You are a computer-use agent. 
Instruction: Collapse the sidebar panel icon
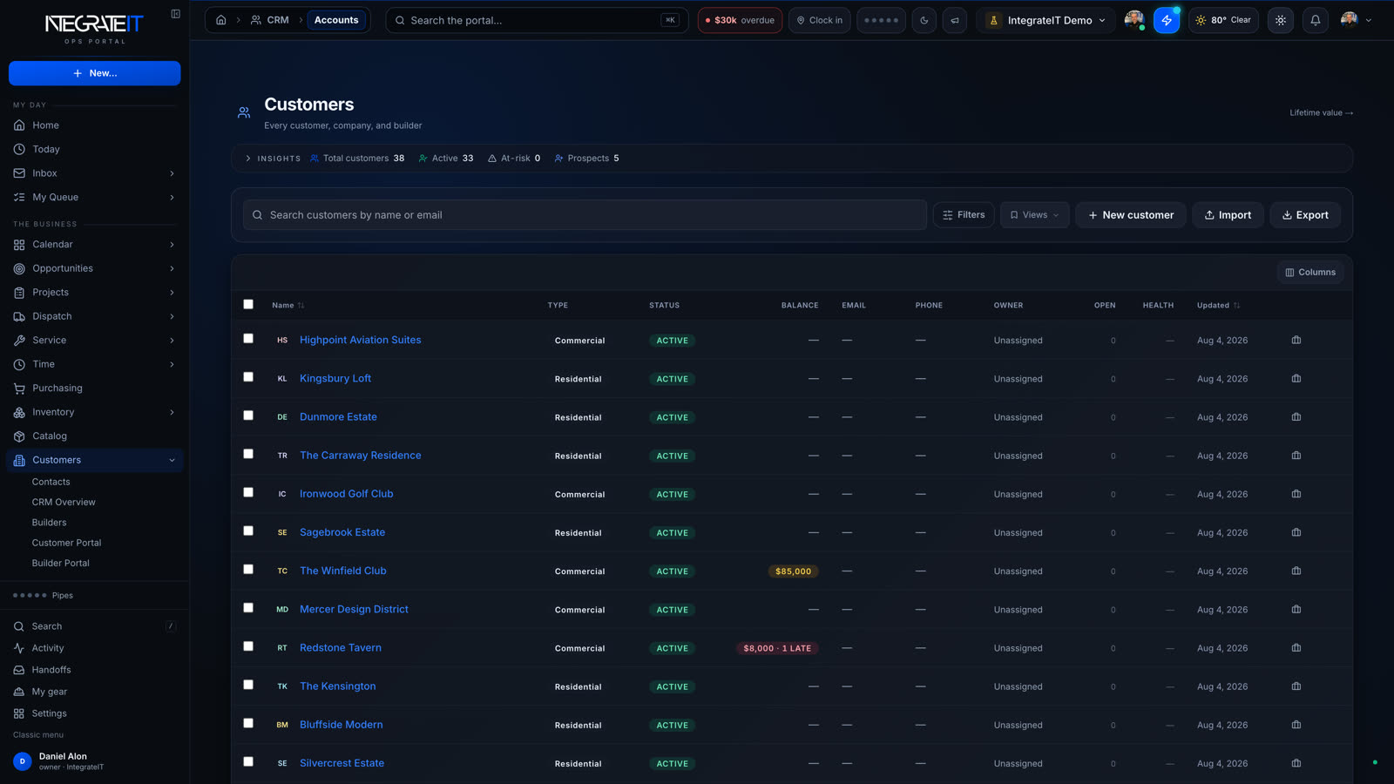pyautogui.click(x=175, y=14)
